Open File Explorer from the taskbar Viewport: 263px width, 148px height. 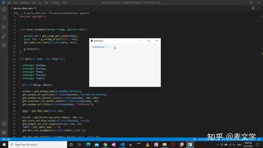pyautogui.click(x=164, y=144)
